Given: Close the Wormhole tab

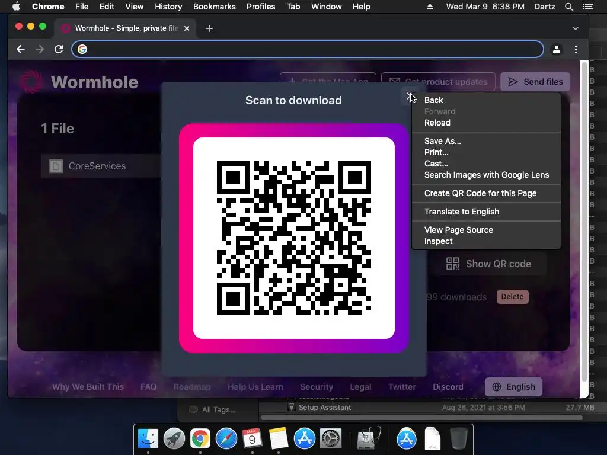Looking at the screenshot, I should [x=187, y=28].
